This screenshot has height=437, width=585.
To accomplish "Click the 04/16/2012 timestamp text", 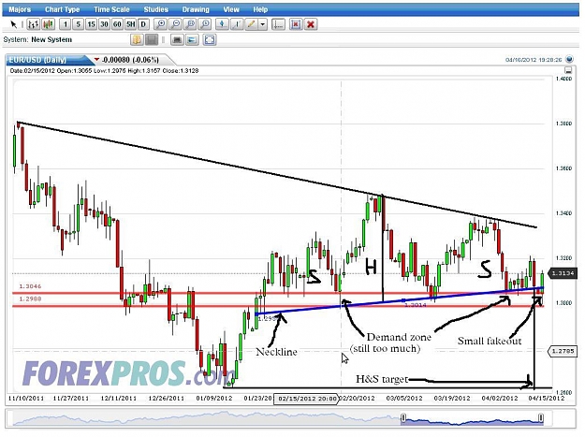I will point(534,60).
